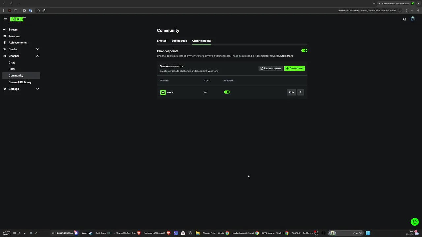Image resolution: width=422 pixels, height=237 pixels.
Task: Open the browser three-dot menu
Action: (x=4, y=10)
